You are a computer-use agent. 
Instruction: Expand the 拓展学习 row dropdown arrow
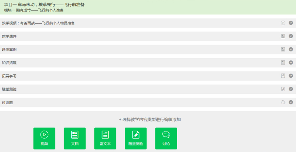pos(291,76)
